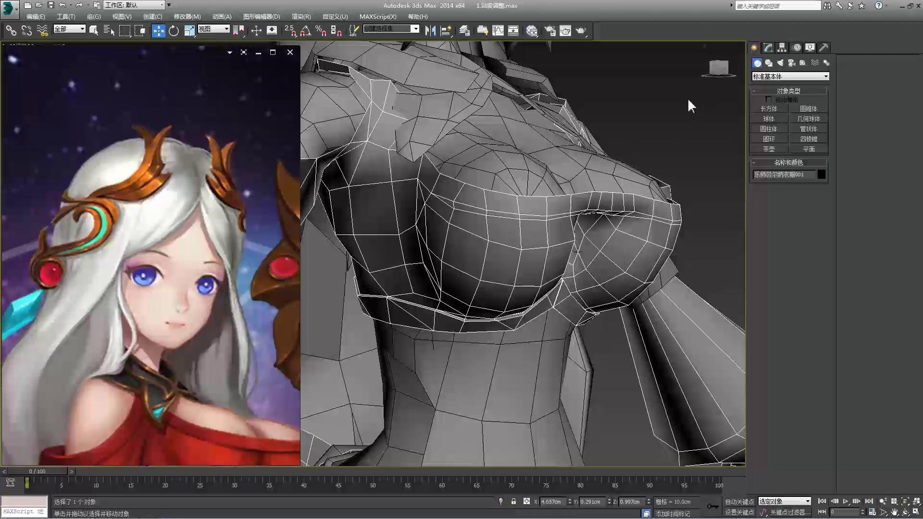Open the Material Editor icon
The image size is (923, 519).
pyautogui.click(x=532, y=31)
